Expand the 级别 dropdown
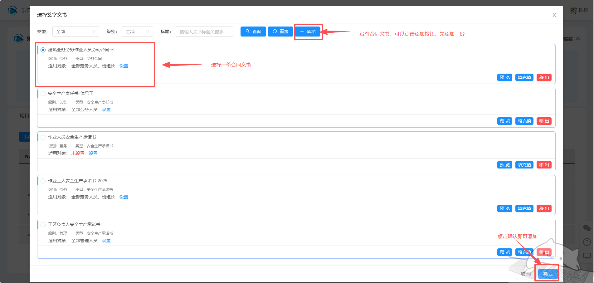 (137, 32)
